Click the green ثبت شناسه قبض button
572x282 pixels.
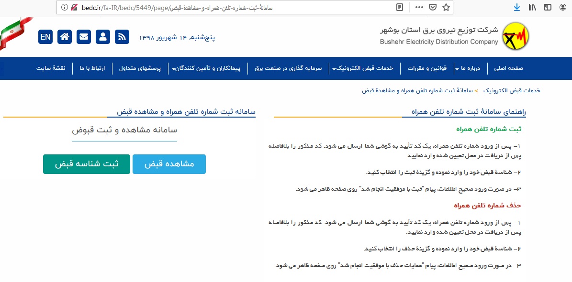tap(87, 164)
